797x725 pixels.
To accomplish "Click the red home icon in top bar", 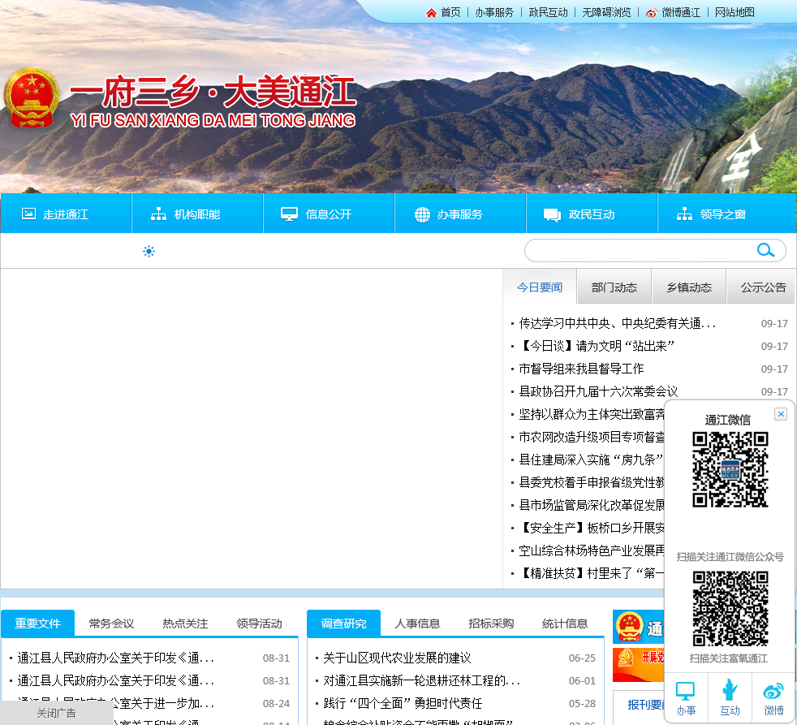I will [431, 13].
